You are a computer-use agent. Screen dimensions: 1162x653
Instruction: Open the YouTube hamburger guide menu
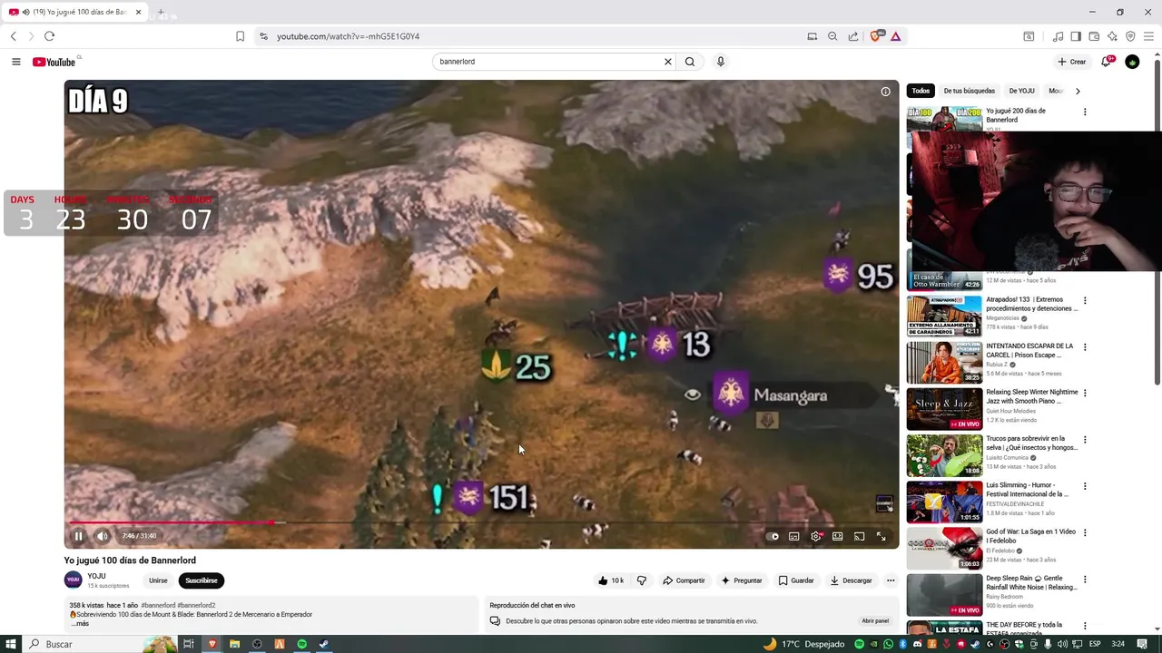[x=16, y=62]
